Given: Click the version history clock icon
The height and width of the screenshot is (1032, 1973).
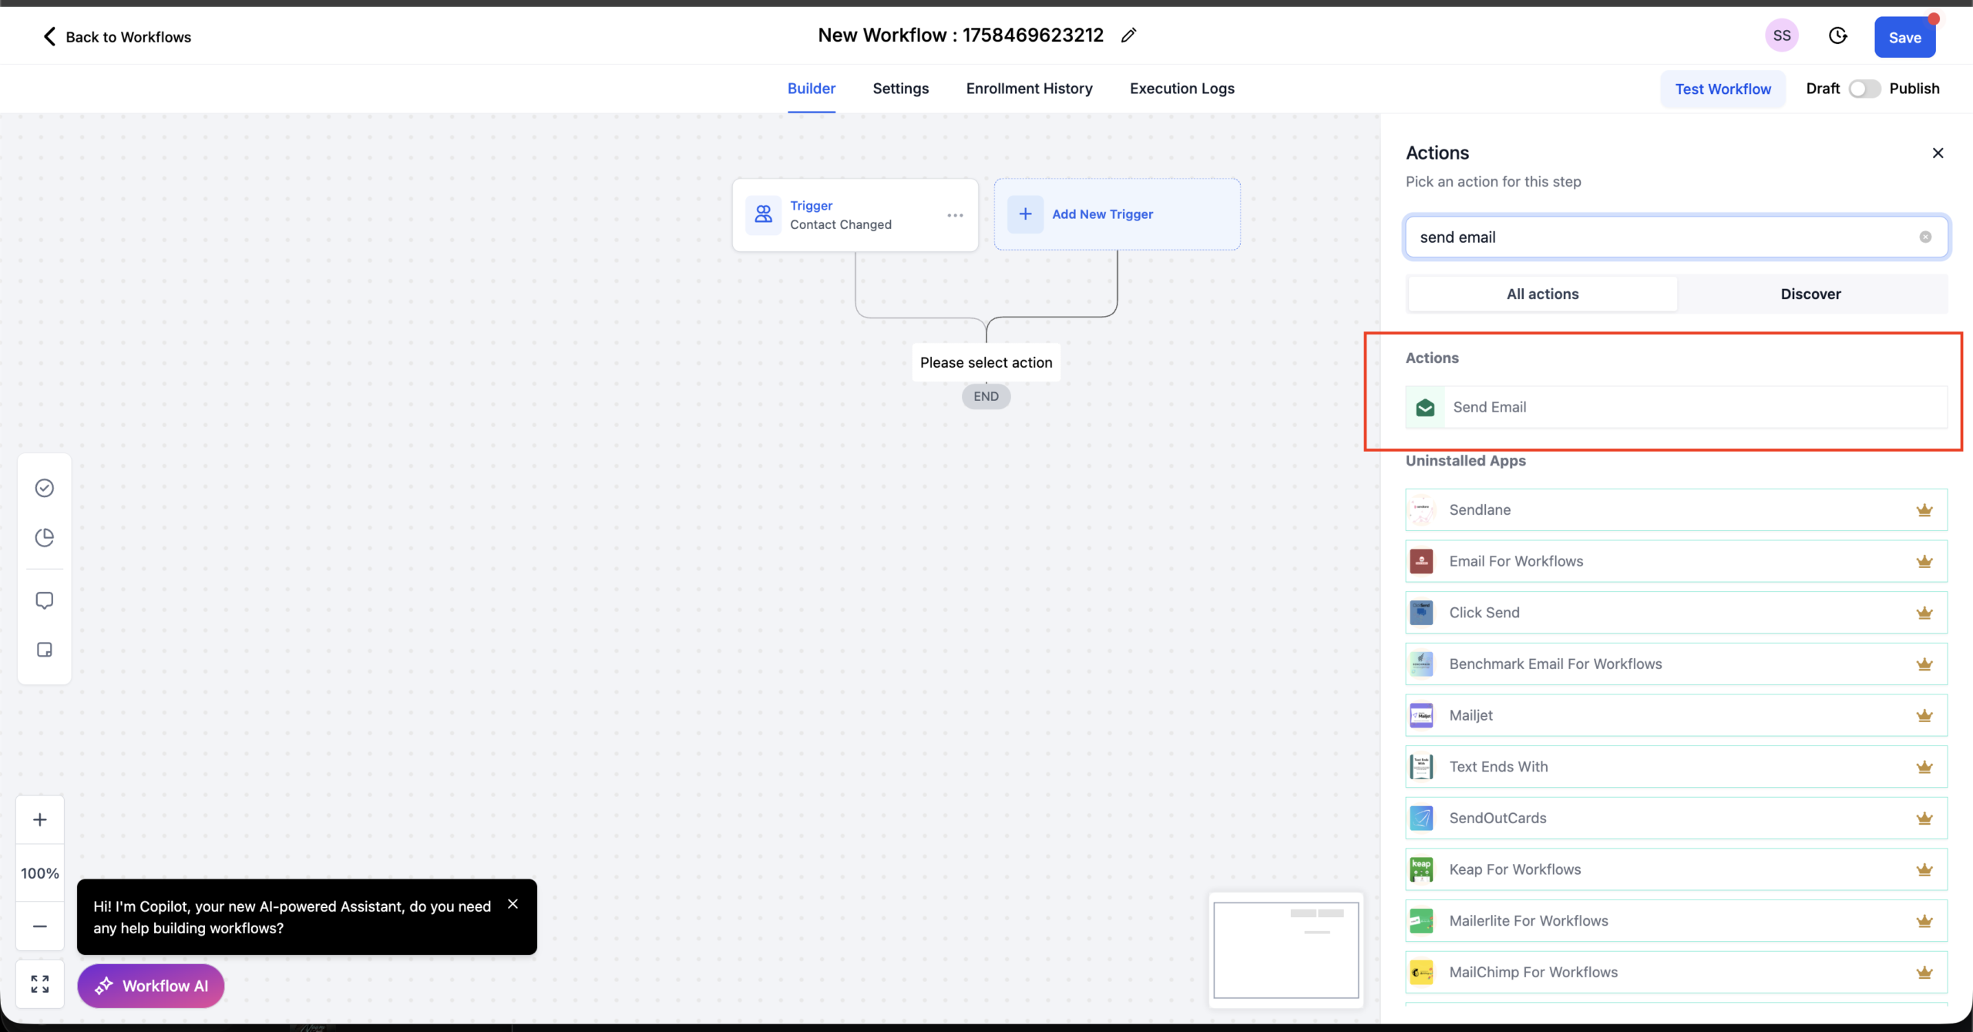Looking at the screenshot, I should point(1839,35).
